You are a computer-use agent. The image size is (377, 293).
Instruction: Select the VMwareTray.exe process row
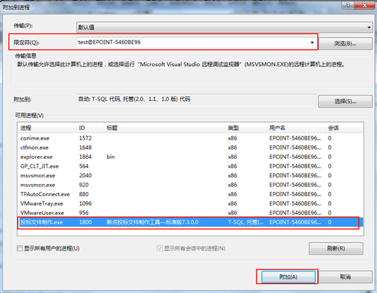191,204
